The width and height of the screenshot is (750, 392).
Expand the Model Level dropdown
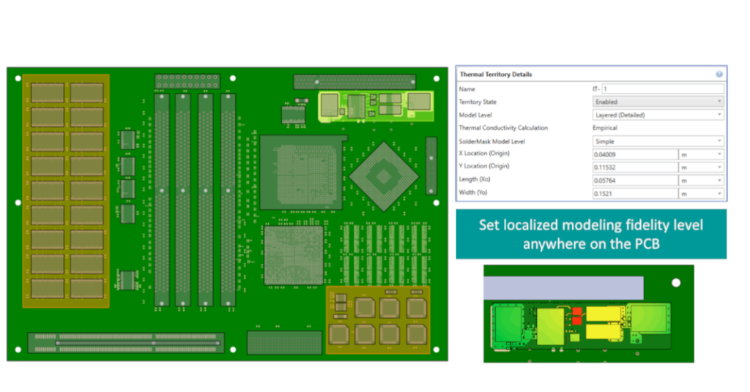658,115
